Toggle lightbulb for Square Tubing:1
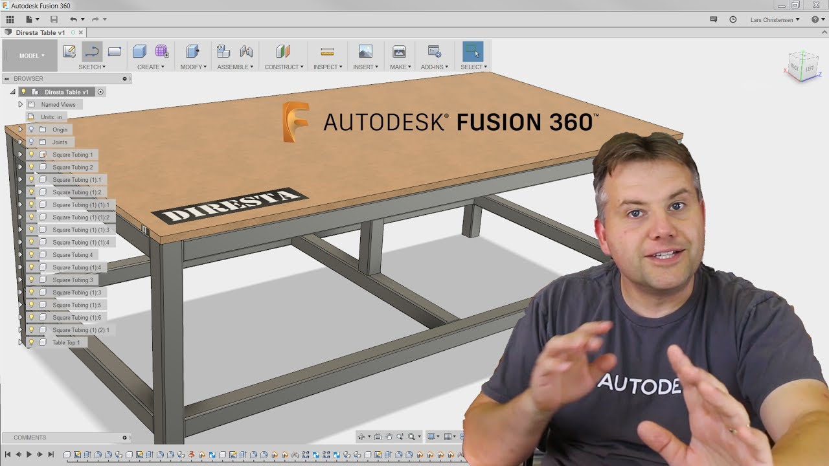The image size is (829, 466). coord(31,155)
